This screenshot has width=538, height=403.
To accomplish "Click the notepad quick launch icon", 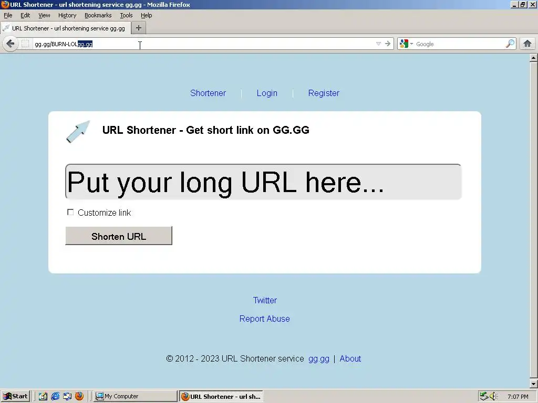I will pos(43,396).
